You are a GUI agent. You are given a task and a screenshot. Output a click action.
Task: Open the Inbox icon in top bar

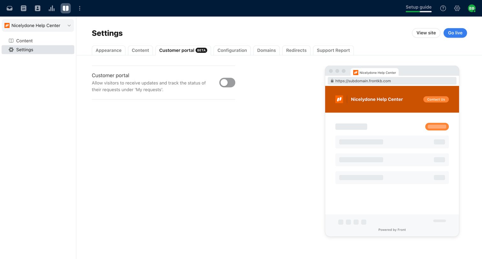click(x=10, y=8)
